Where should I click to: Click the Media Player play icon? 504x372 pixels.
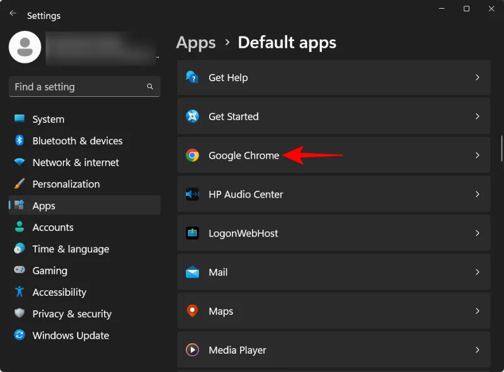pyautogui.click(x=192, y=350)
